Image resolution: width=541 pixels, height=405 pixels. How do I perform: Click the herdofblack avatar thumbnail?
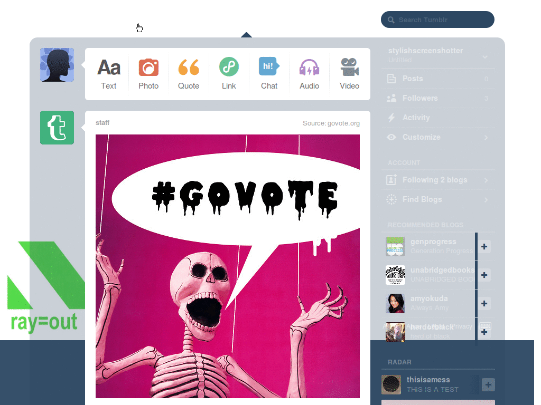pos(395,332)
